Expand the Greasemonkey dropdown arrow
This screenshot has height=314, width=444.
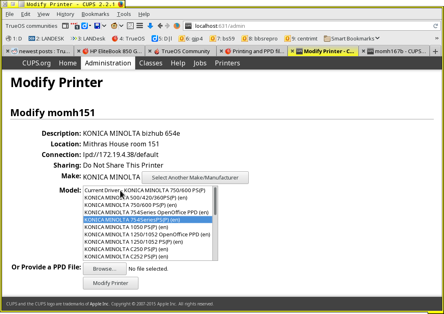[121, 26]
